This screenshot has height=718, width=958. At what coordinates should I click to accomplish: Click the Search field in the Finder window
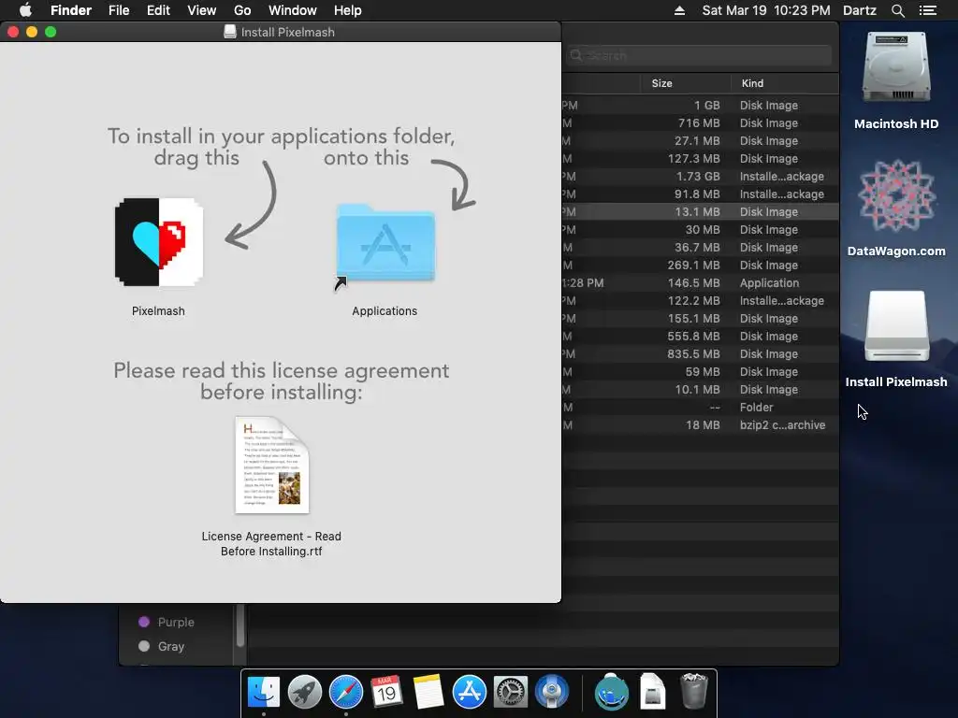pyautogui.click(x=700, y=55)
